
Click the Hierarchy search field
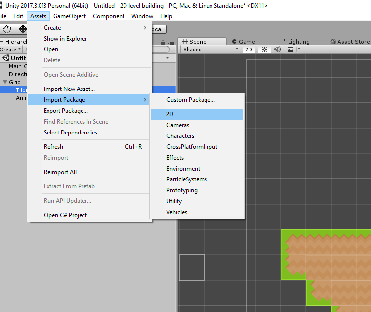pos(161,49)
